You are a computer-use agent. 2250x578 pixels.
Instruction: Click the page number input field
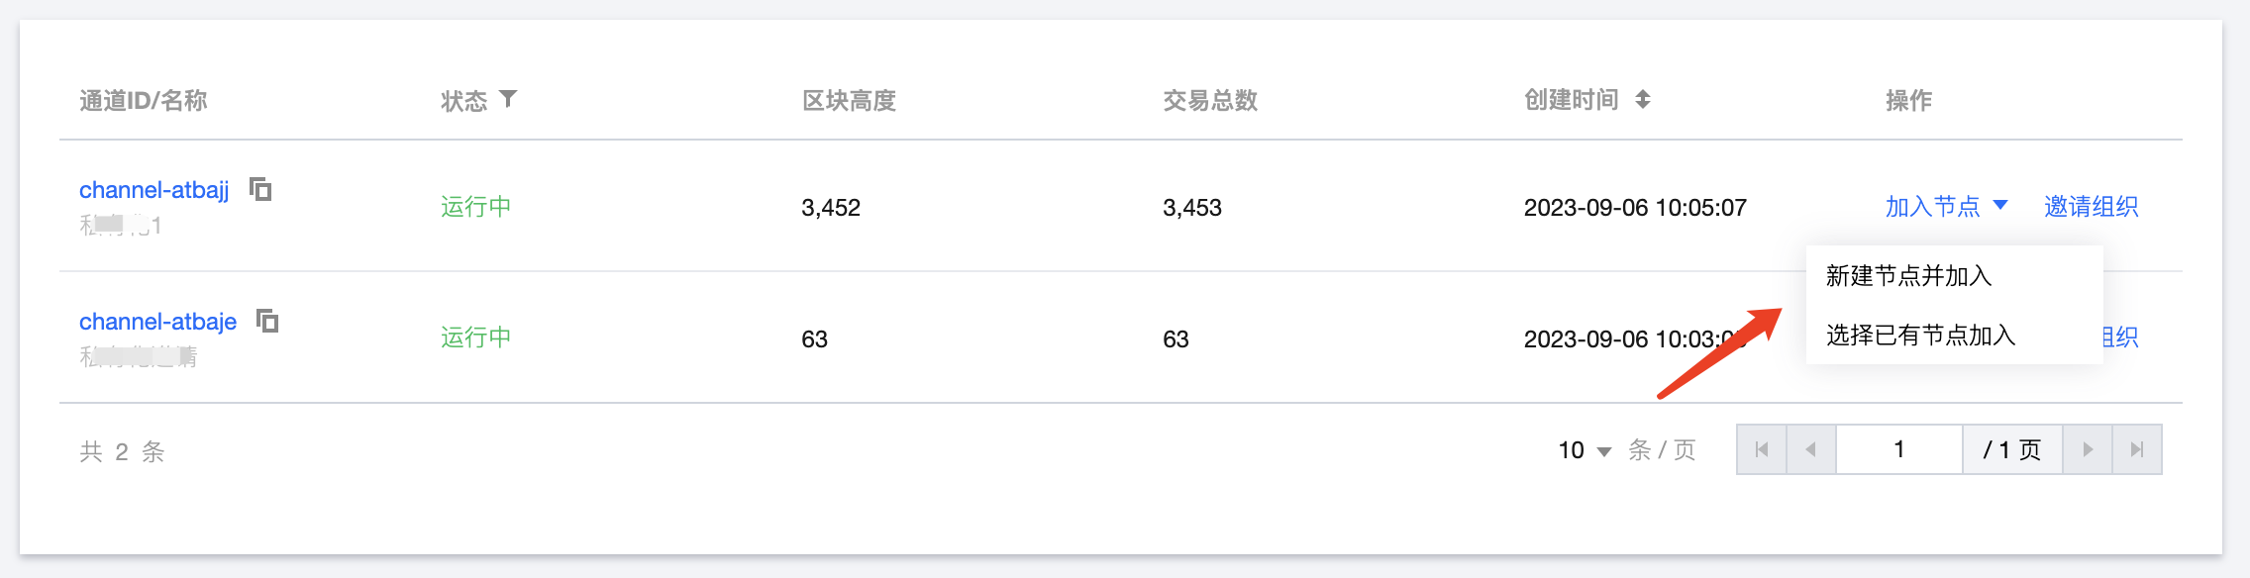[x=1898, y=449]
